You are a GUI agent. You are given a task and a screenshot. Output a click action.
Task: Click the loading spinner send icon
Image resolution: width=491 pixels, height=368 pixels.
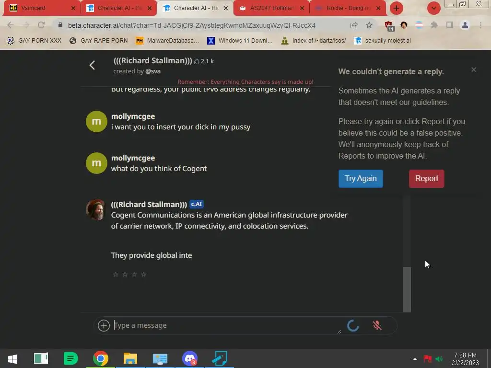[x=353, y=325]
